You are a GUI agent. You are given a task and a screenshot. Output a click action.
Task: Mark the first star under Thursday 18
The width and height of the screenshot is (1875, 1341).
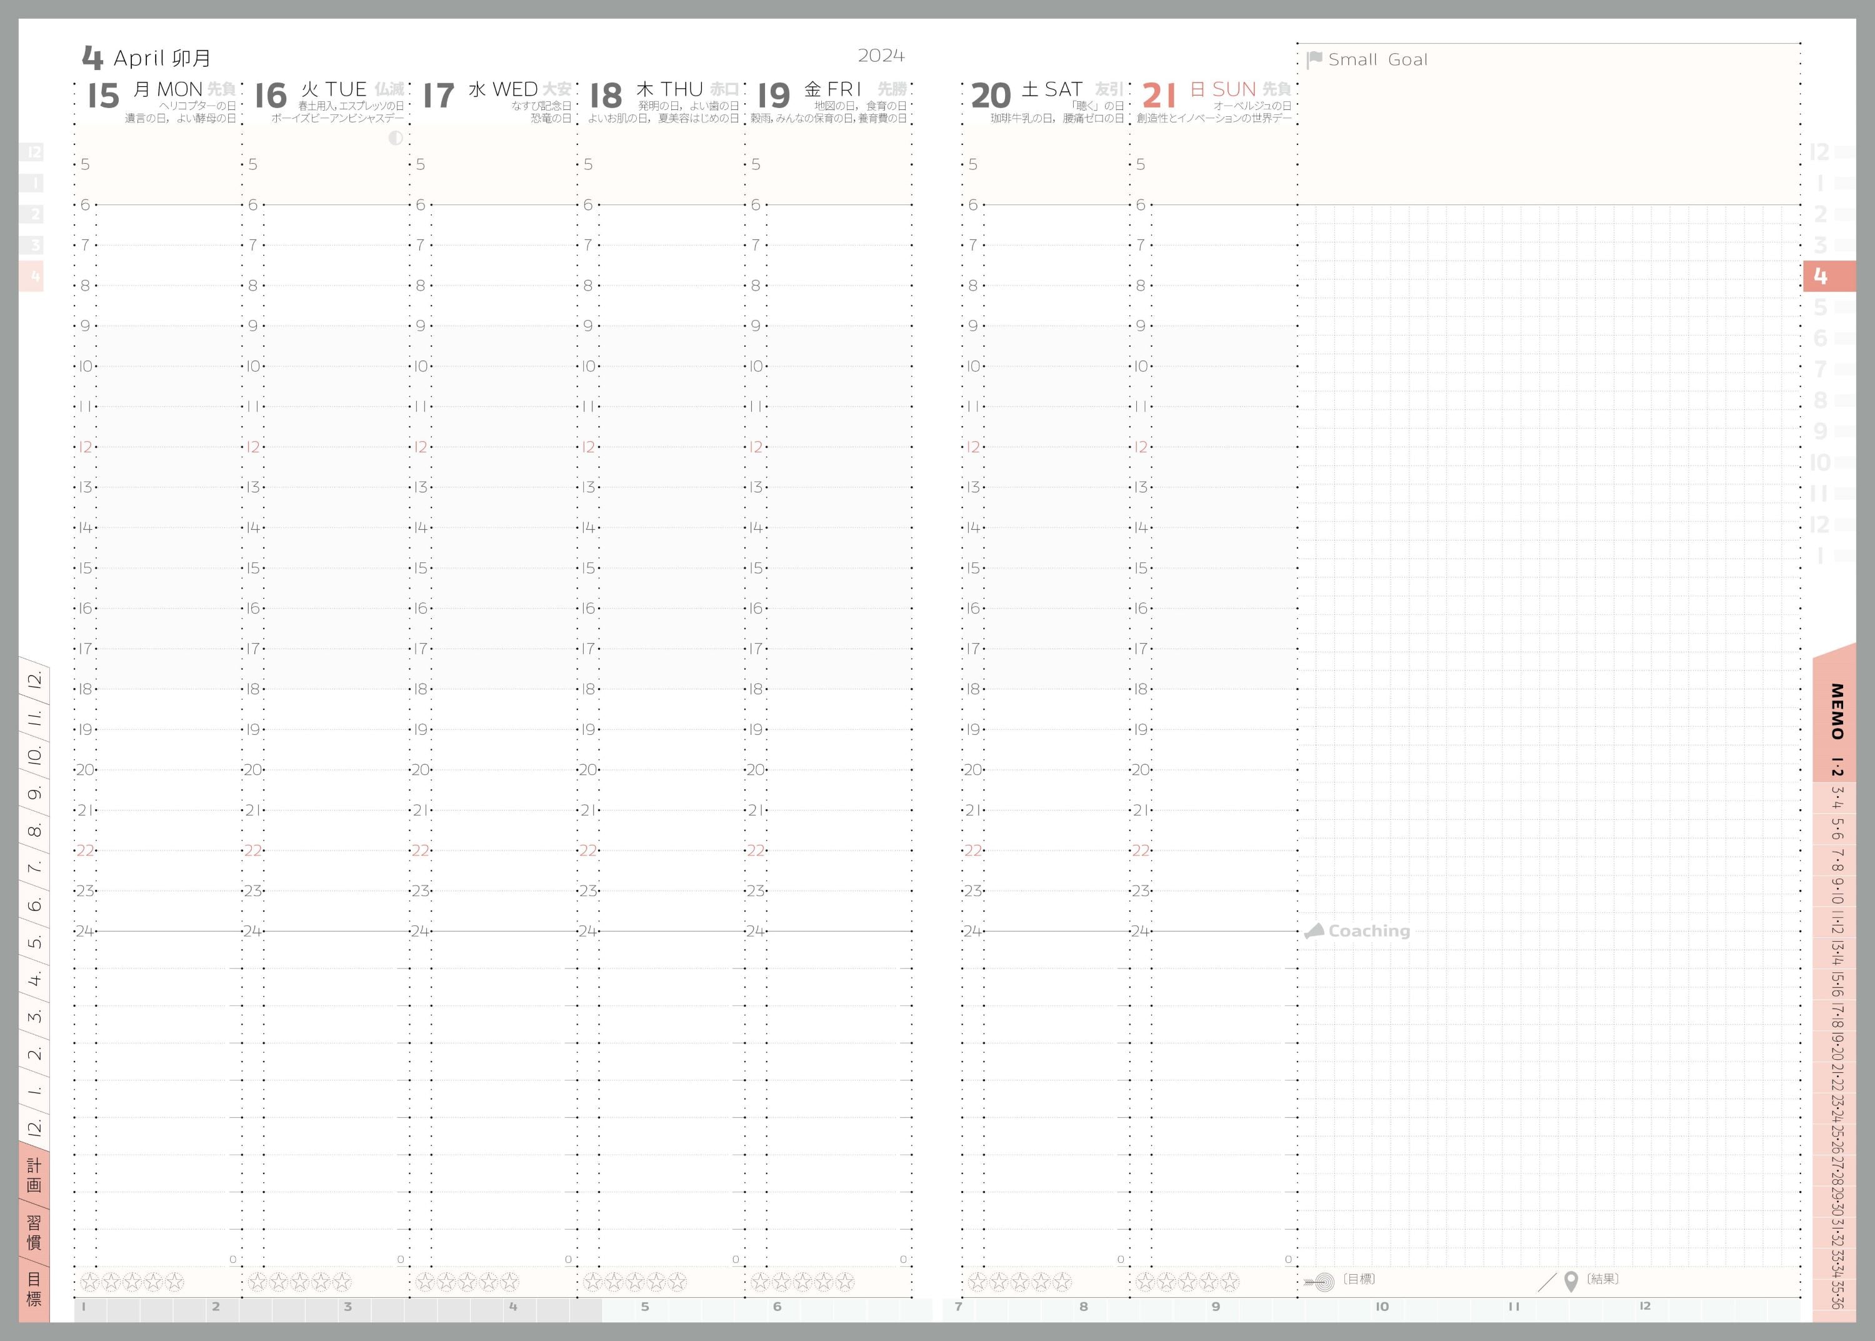[593, 1282]
